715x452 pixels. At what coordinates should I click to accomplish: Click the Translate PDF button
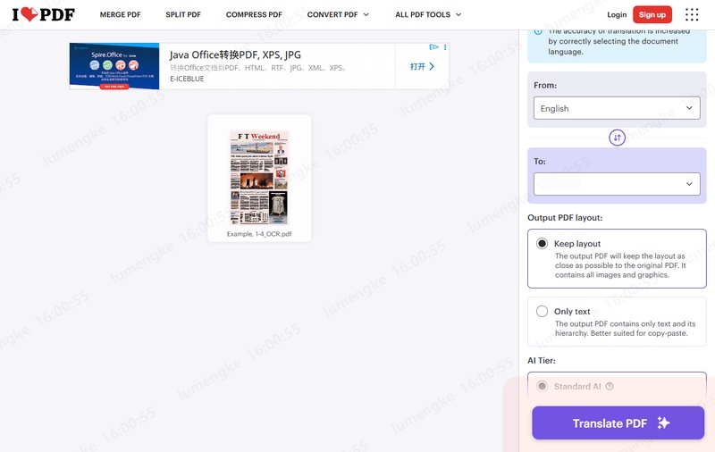point(618,423)
